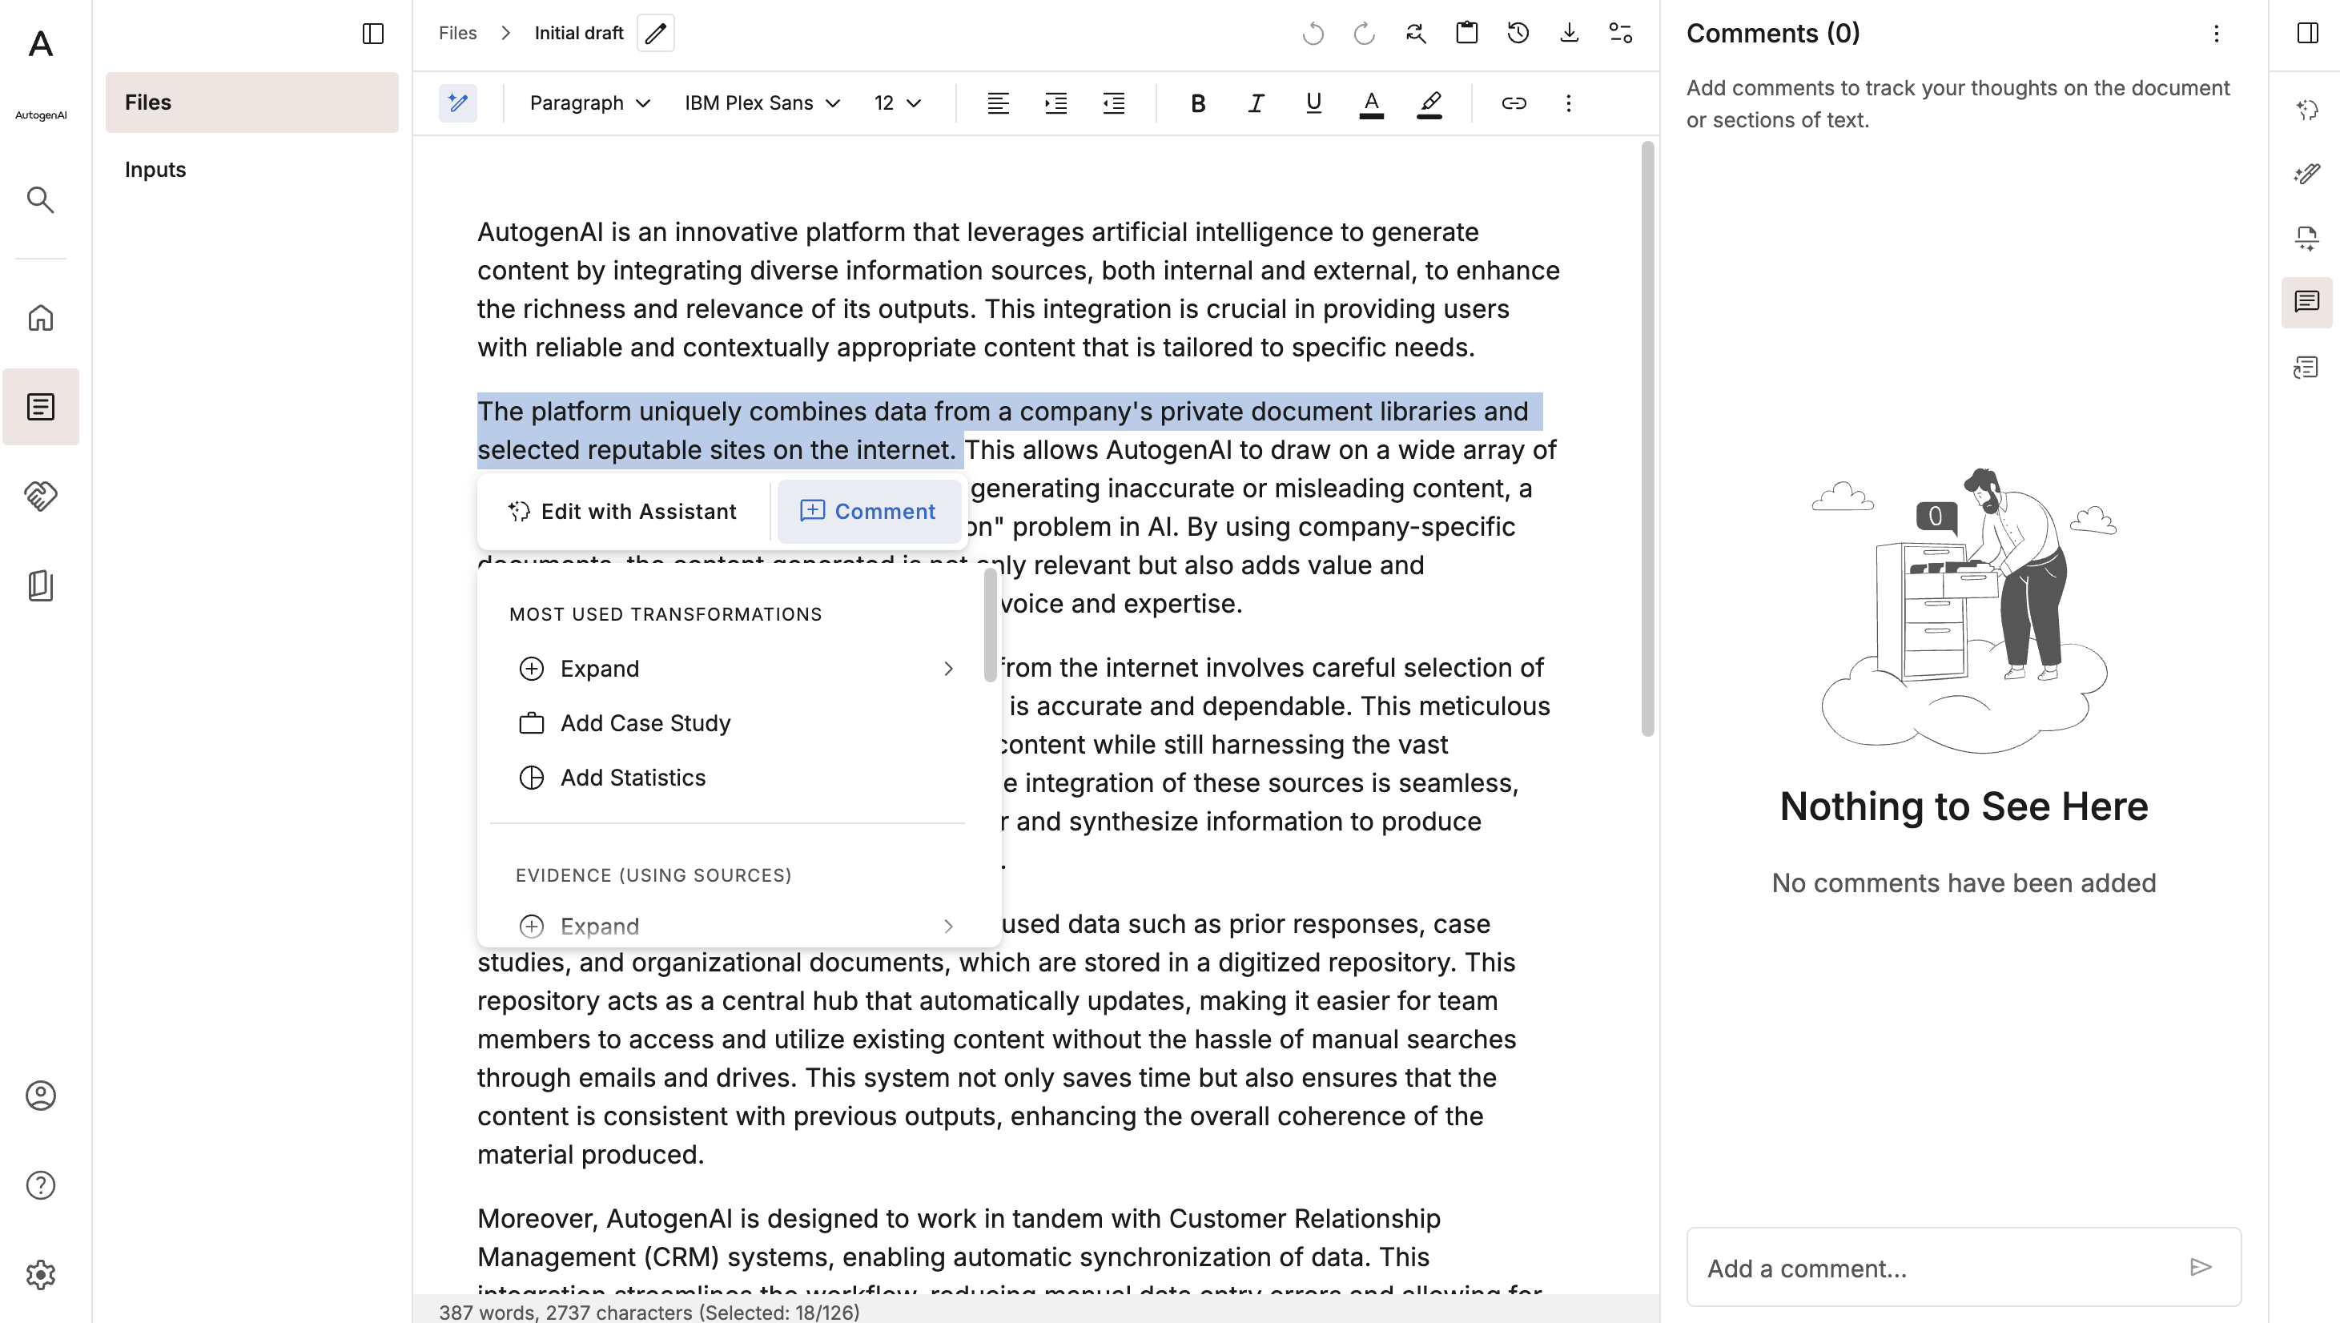The height and width of the screenshot is (1323, 2340).
Task: Toggle bold formatting
Action: point(1198,103)
